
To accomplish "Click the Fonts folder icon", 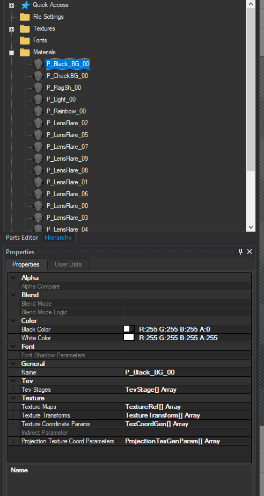I will pos(25,40).
